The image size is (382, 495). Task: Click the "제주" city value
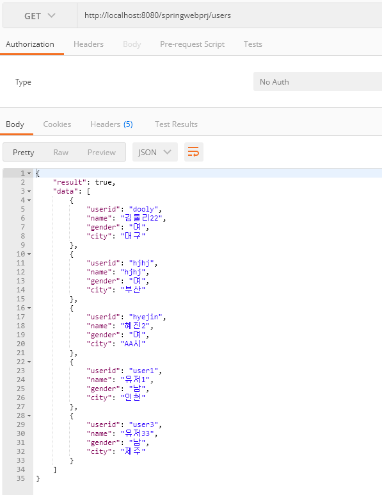tap(133, 452)
